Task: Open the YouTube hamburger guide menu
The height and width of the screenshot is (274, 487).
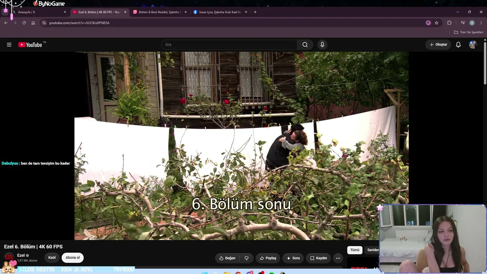Action: [9, 45]
